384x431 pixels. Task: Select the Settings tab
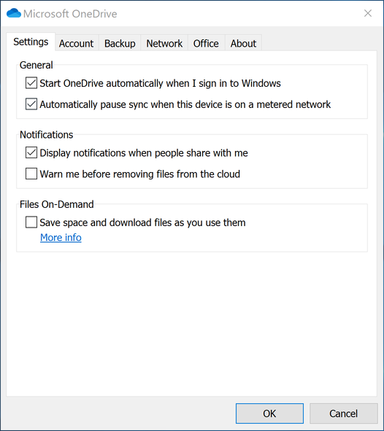[x=31, y=42]
